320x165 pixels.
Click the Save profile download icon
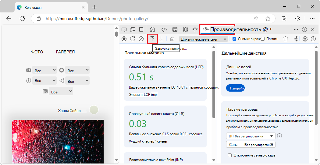point(161,39)
